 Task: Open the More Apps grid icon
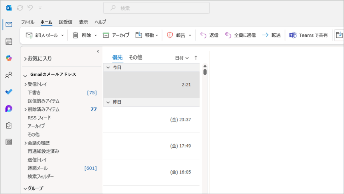click(x=9, y=142)
